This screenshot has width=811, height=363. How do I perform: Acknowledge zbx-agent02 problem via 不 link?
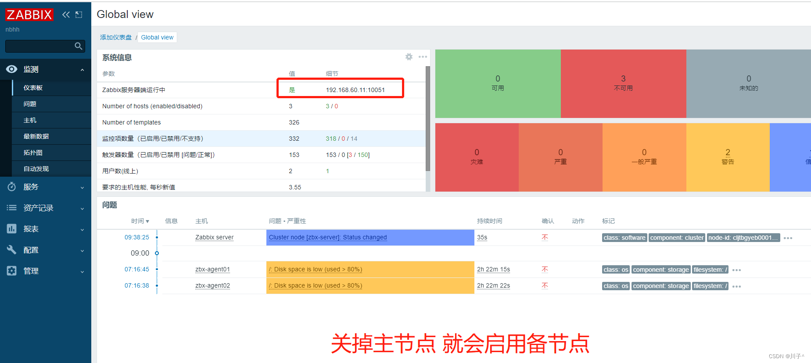(x=545, y=285)
